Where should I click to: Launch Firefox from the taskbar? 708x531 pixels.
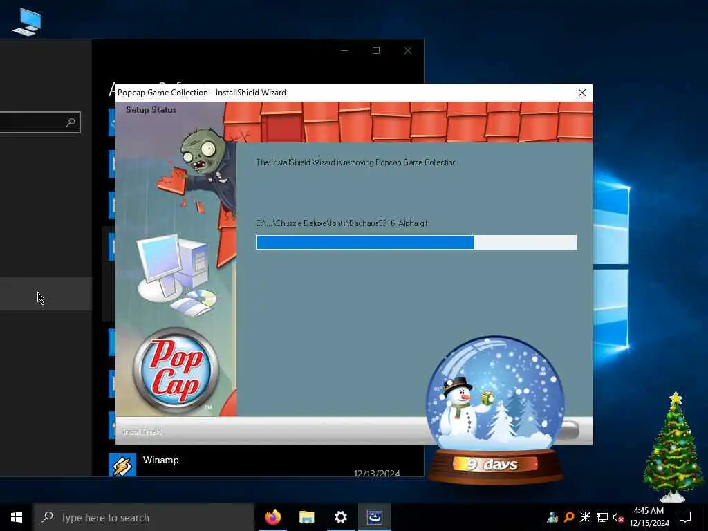point(272,517)
